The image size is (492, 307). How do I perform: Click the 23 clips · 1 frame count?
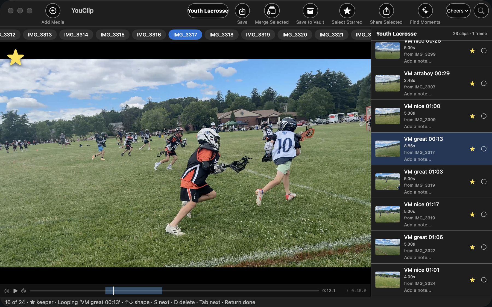click(x=470, y=34)
